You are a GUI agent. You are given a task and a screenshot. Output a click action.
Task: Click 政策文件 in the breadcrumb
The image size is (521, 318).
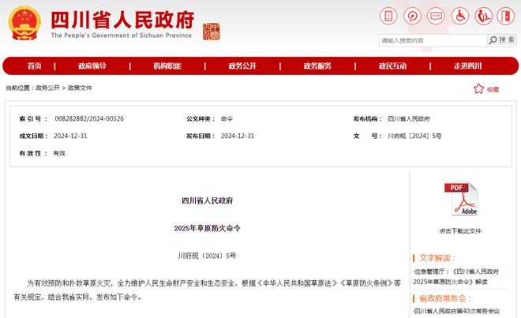click(80, 88)
